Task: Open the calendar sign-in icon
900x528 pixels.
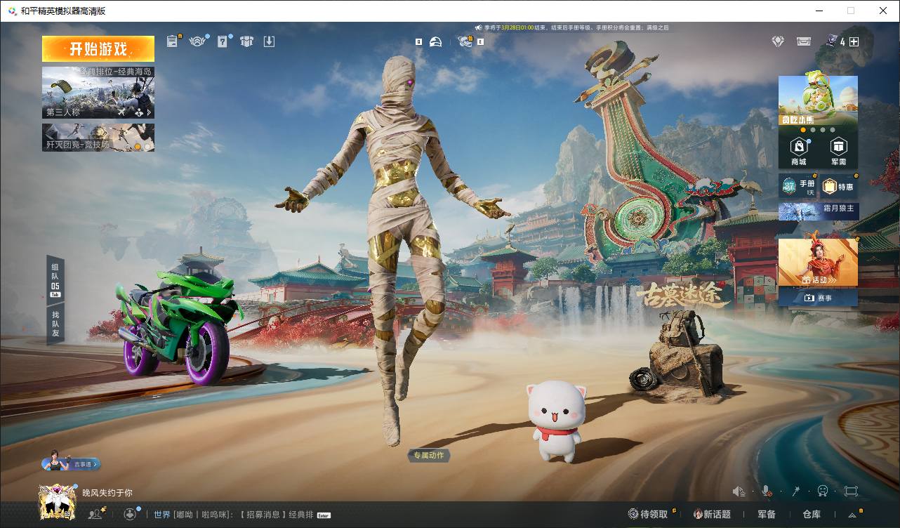Action: [x=223, y=41]
